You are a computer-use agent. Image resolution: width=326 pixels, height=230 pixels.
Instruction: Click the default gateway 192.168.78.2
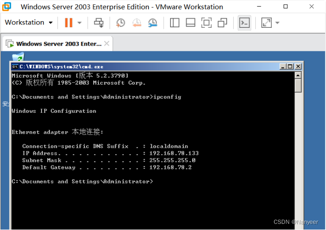(171, 167)
